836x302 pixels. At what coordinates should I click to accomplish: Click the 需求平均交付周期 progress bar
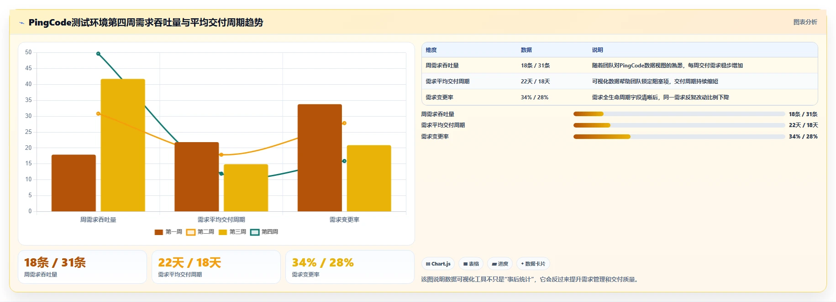679,125
